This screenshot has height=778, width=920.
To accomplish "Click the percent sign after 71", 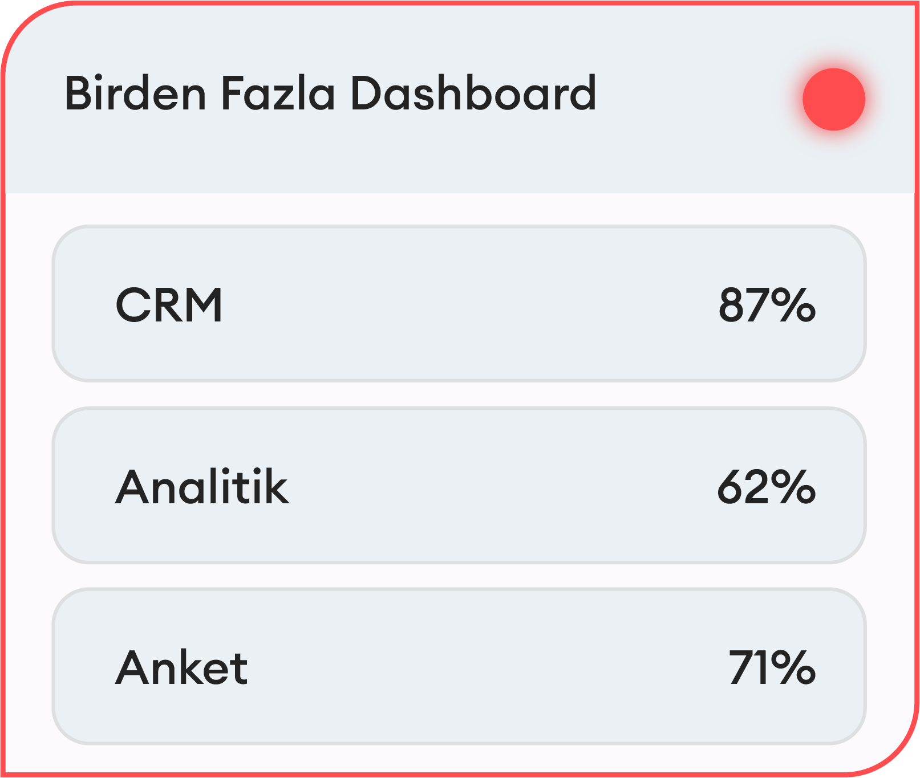I will pos(794,667).
